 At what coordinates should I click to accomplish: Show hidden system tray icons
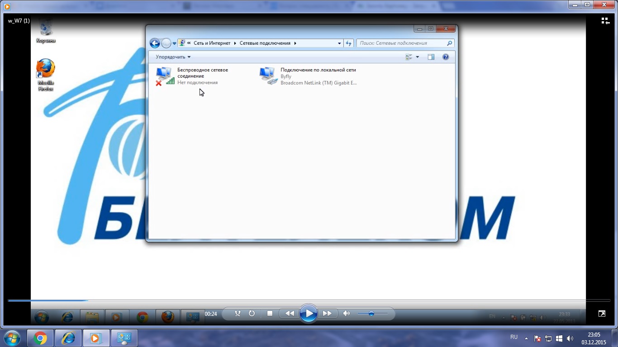click(526, 338)
